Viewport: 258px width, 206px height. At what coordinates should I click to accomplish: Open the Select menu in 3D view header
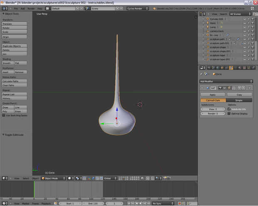[26, 178]
